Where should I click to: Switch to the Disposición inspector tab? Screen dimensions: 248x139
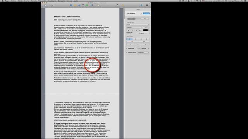tap(138, 19)
